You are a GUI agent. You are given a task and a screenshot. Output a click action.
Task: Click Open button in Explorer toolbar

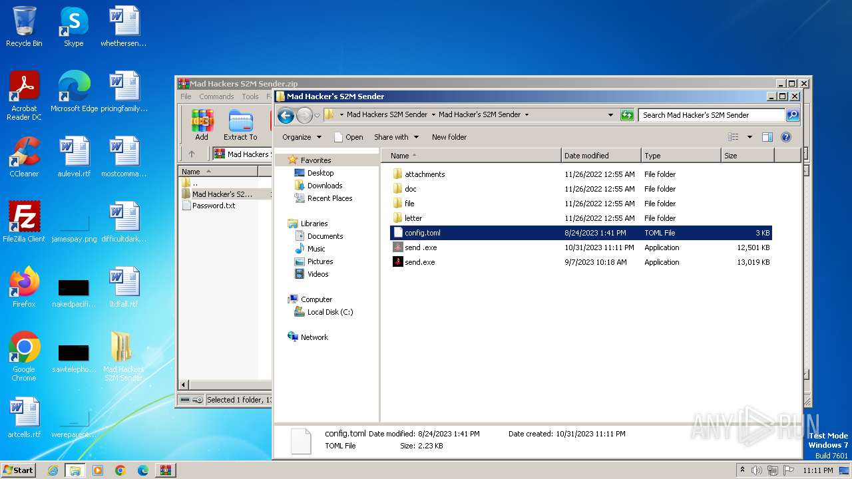(x=349, y=137)
